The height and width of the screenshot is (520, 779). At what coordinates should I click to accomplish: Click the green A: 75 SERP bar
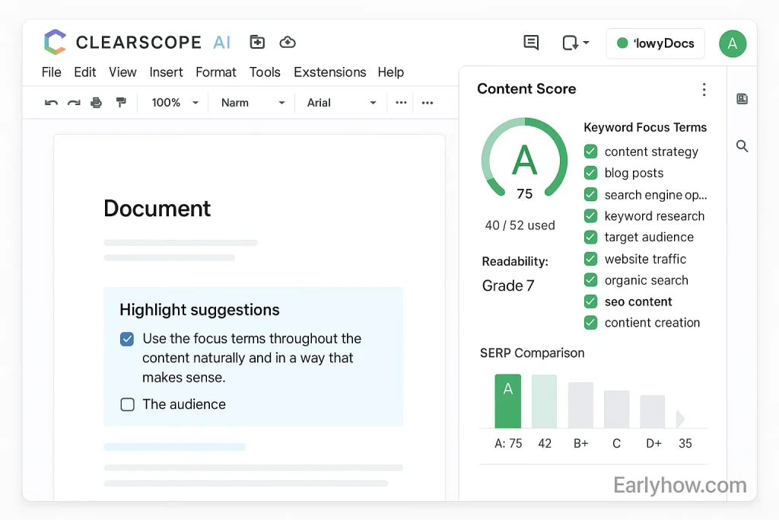[x=507, y=400]
